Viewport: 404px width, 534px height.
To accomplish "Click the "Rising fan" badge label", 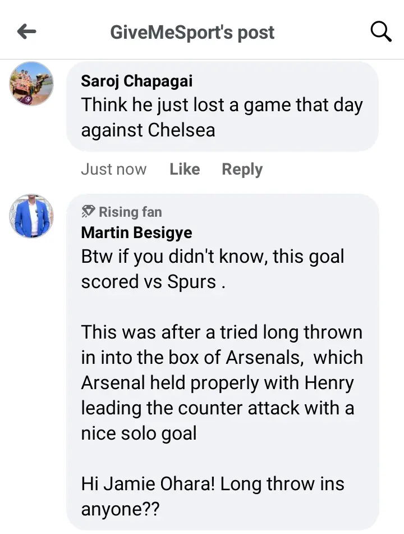I will pos(130,212).
